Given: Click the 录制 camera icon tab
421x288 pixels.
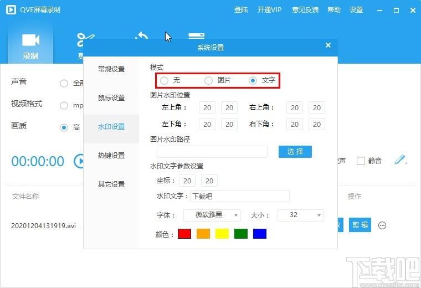Looking at the screenshot, I should 30,44.
